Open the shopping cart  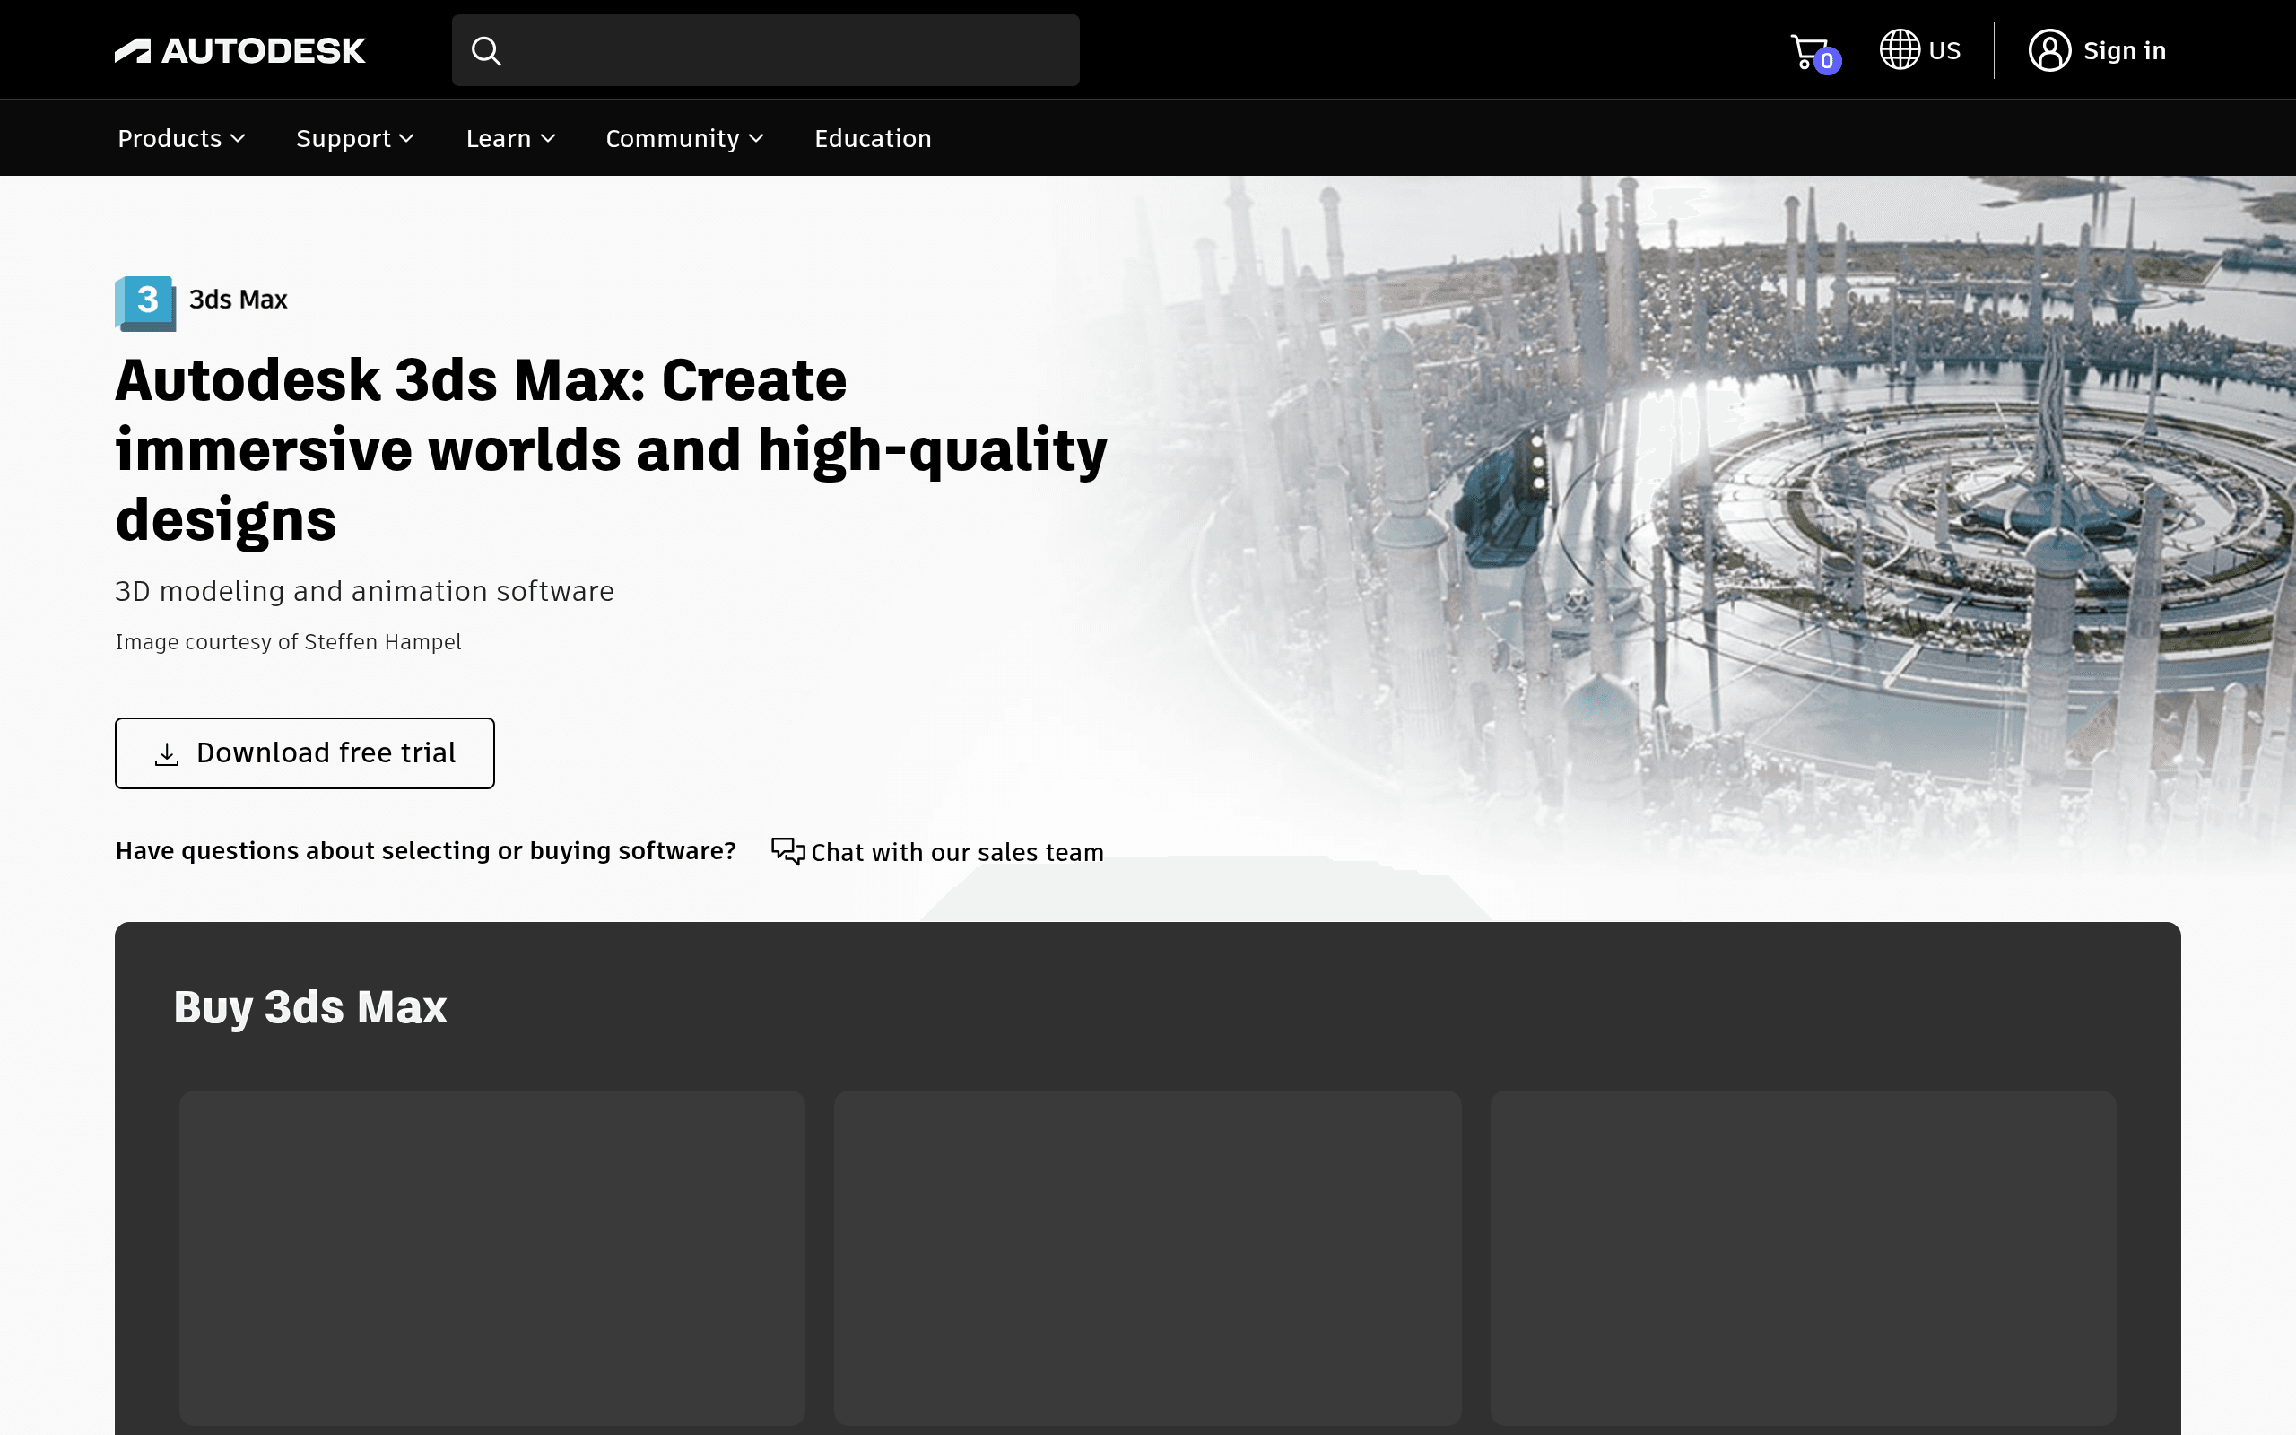coord(1814,52)
